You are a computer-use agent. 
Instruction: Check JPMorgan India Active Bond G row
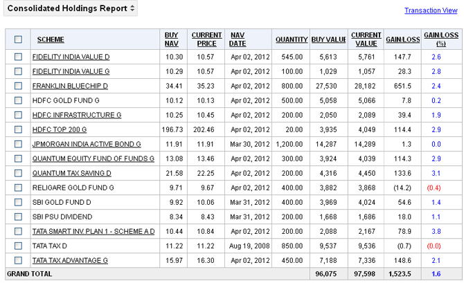[18, 144]
